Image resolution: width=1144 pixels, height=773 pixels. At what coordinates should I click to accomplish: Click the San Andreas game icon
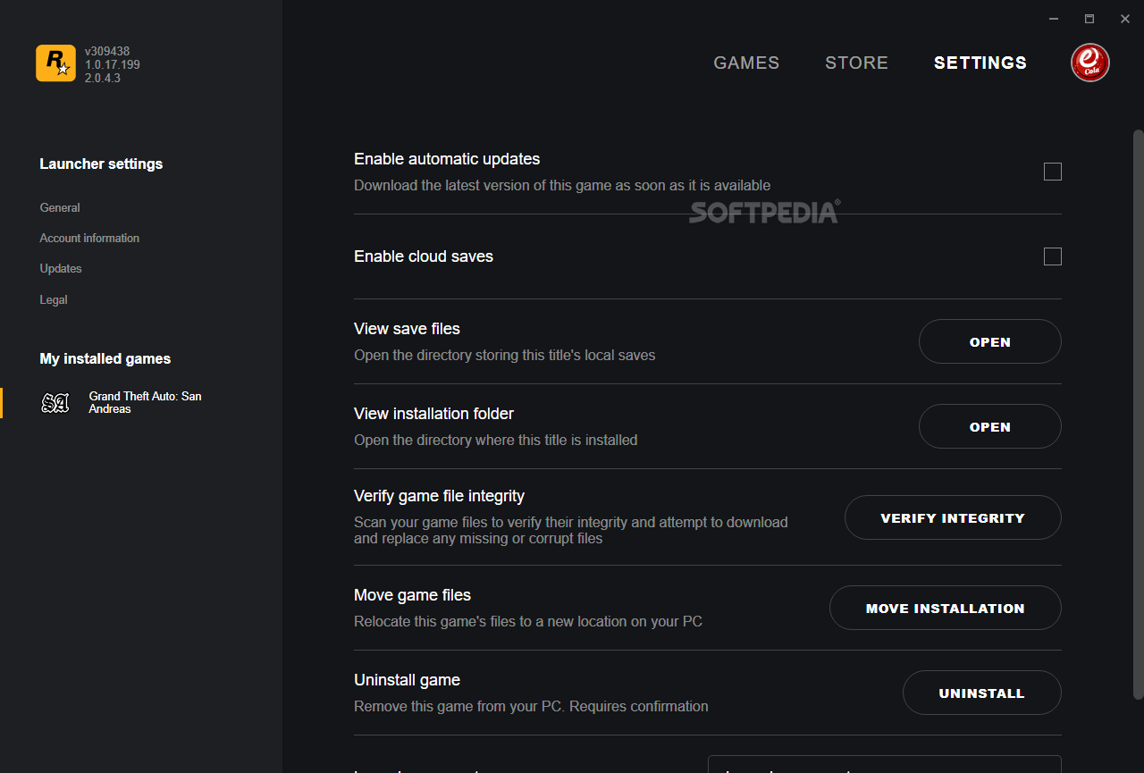55,403
